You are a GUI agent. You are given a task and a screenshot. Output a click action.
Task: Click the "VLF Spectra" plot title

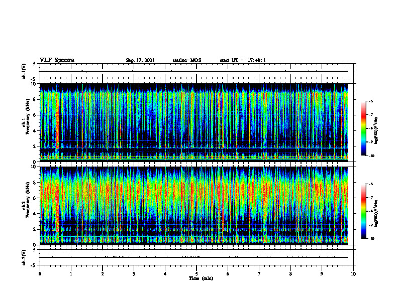(57, 60)
